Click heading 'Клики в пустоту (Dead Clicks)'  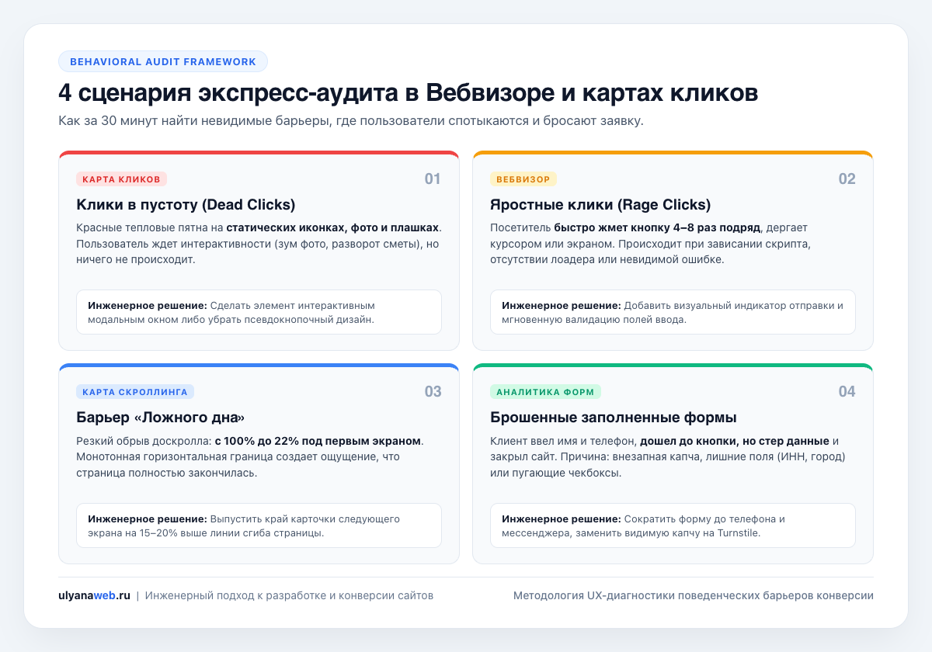pos(186,205)
